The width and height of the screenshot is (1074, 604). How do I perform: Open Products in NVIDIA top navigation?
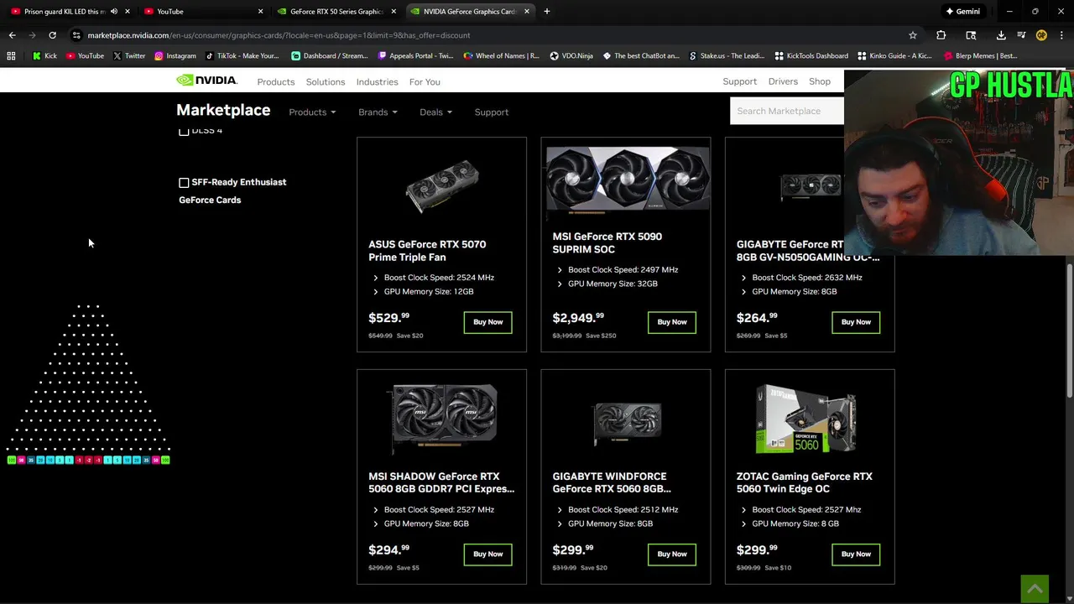coord(276,82)
